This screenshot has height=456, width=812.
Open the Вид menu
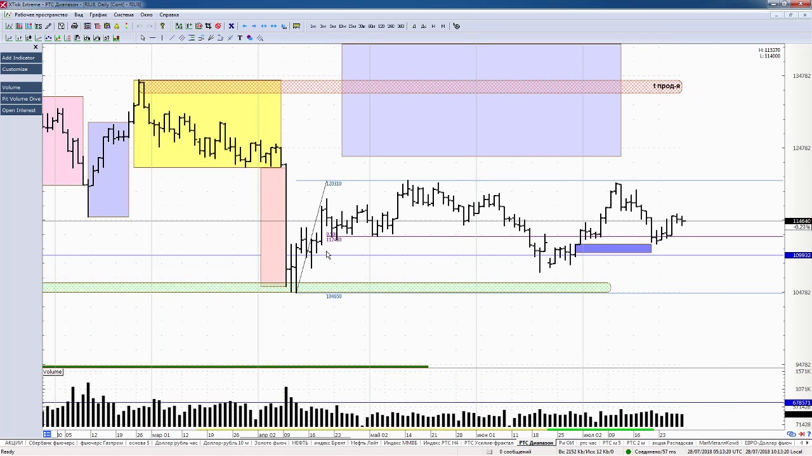(x=79, y=15)
